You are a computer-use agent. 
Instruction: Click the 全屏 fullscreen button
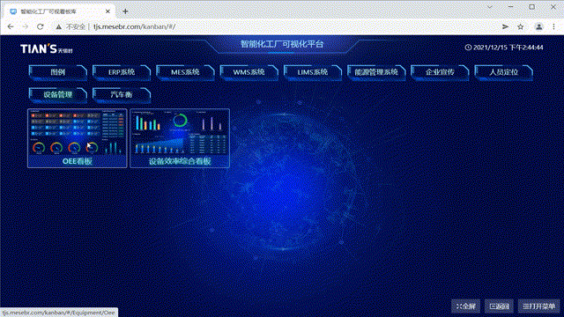(466, 306)
